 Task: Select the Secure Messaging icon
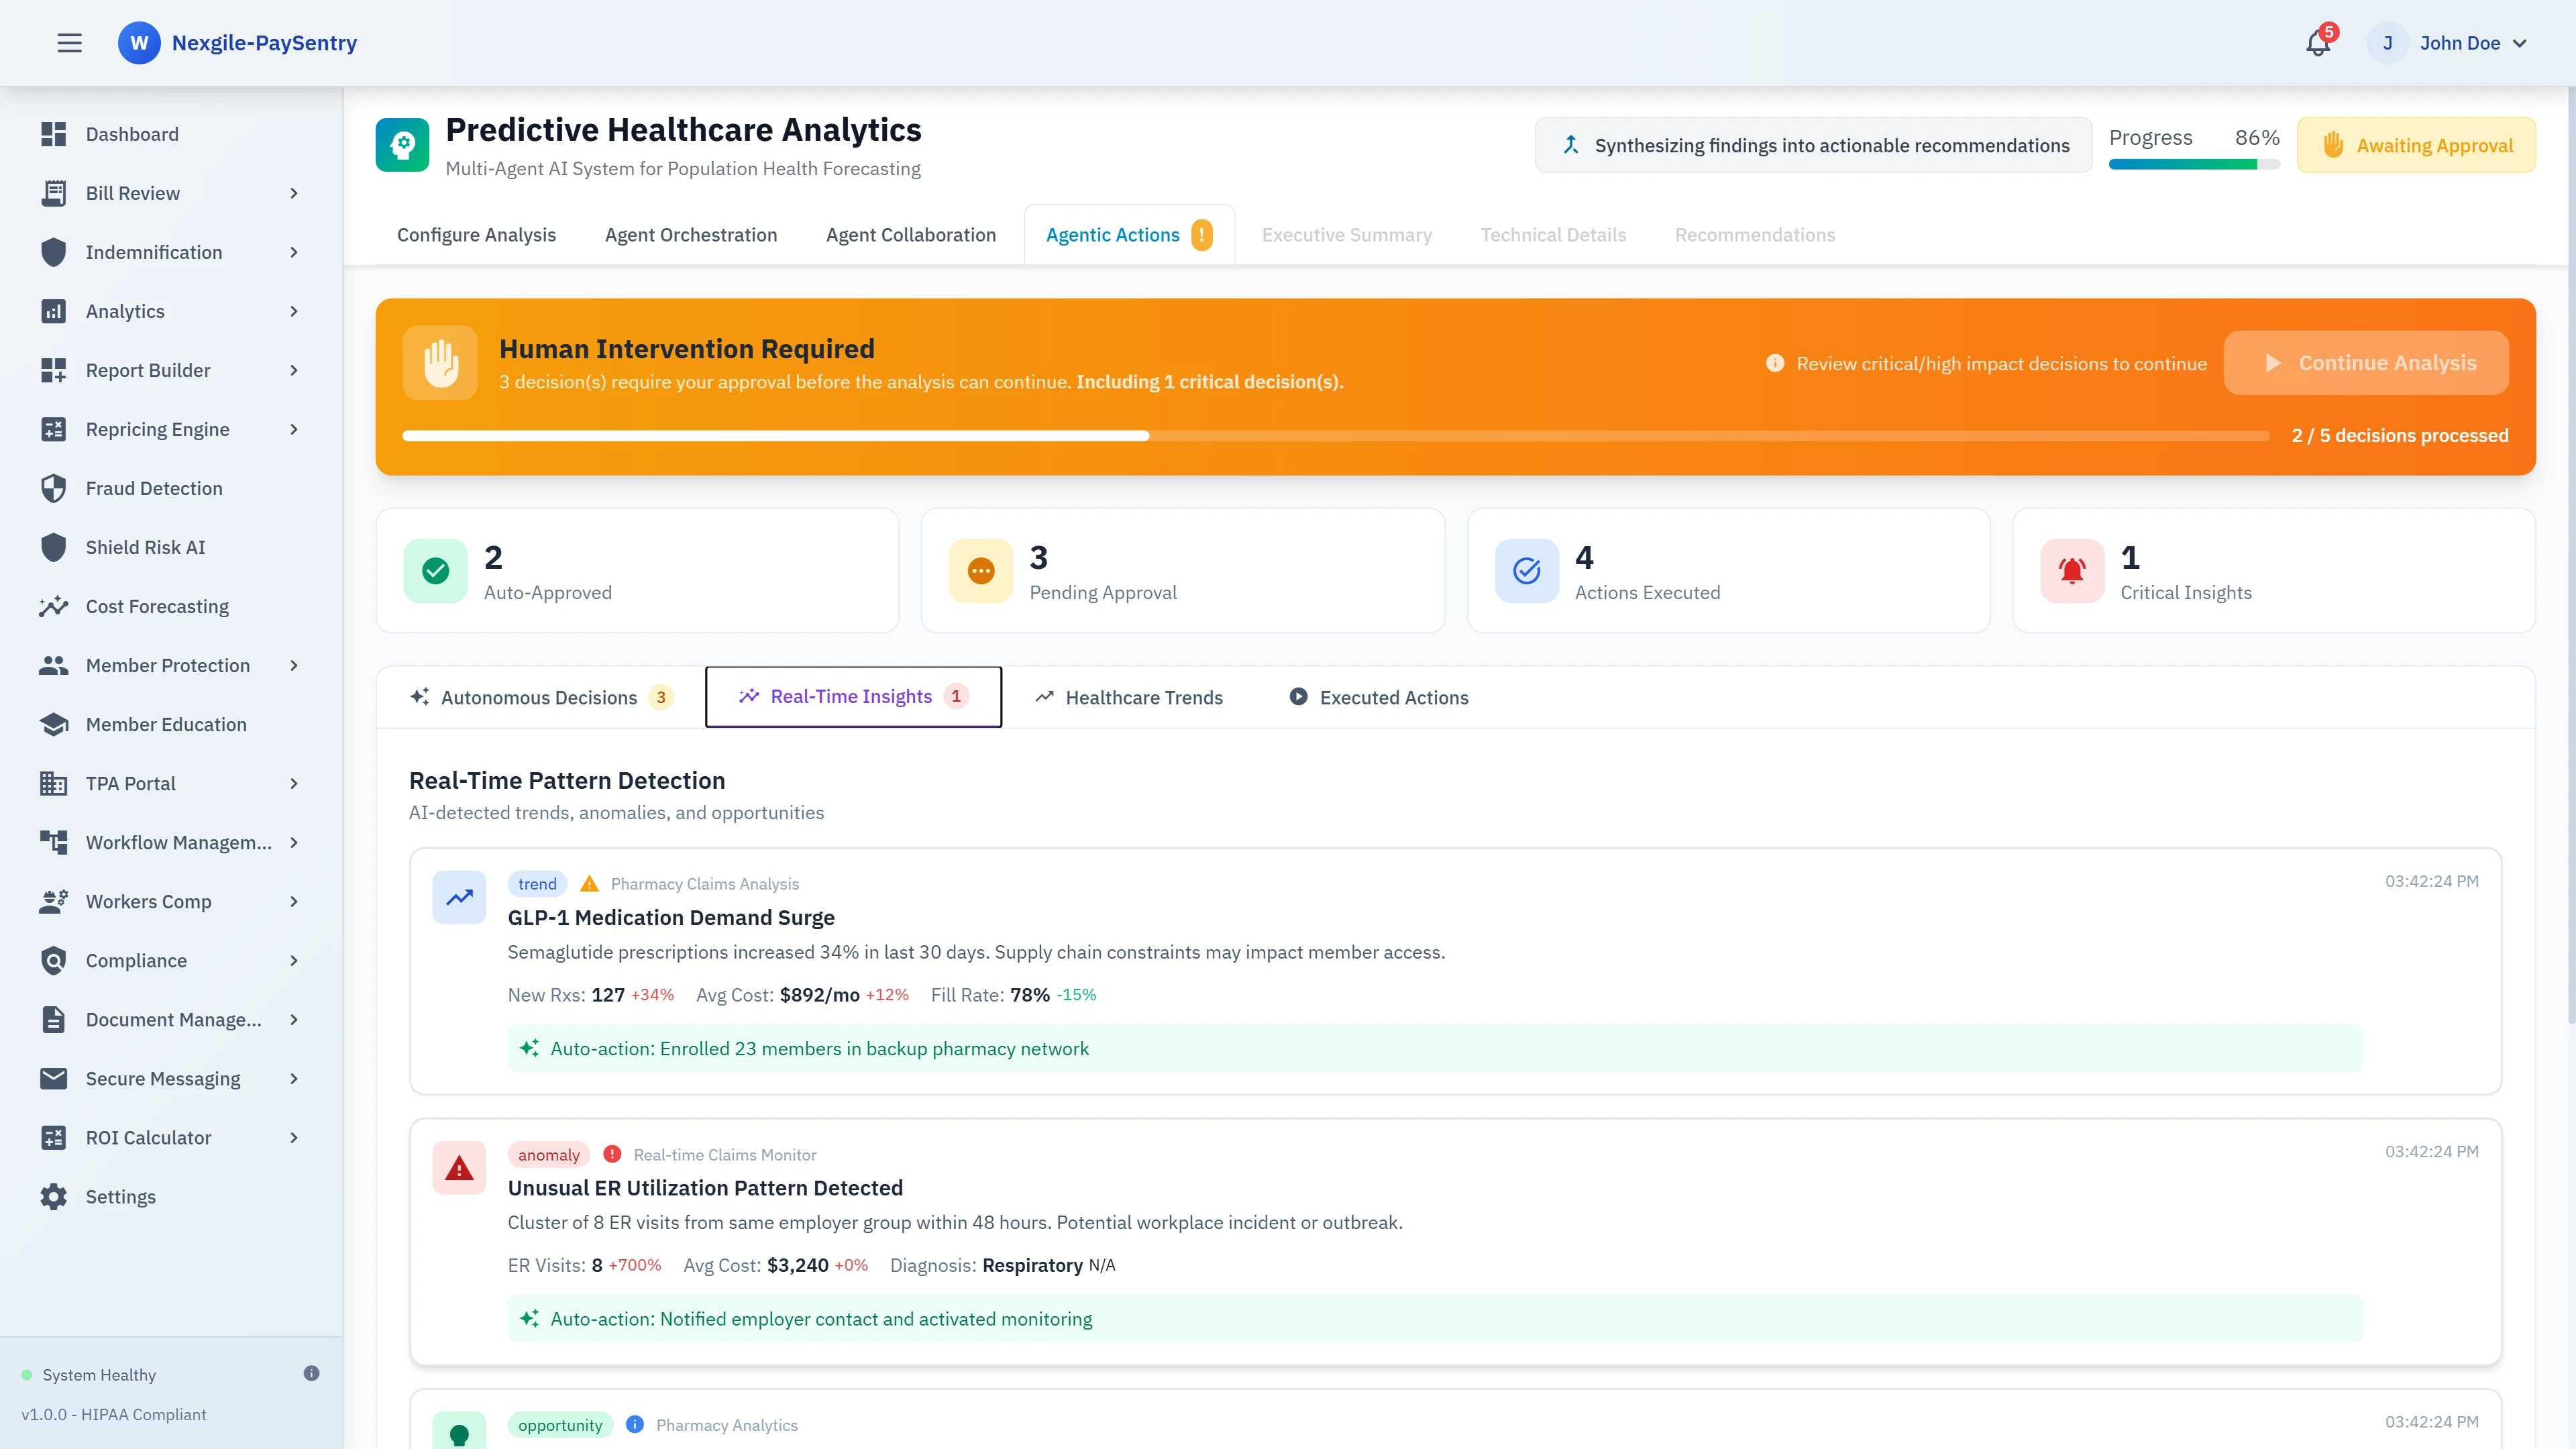54,1078
